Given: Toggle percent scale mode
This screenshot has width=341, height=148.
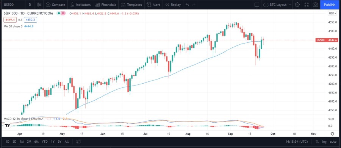Looking at the screenshot, I should [x=317, y=142].
